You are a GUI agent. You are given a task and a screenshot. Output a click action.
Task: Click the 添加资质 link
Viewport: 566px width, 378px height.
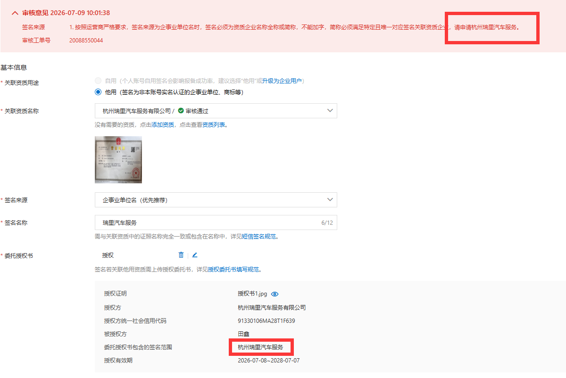[163, 125]
